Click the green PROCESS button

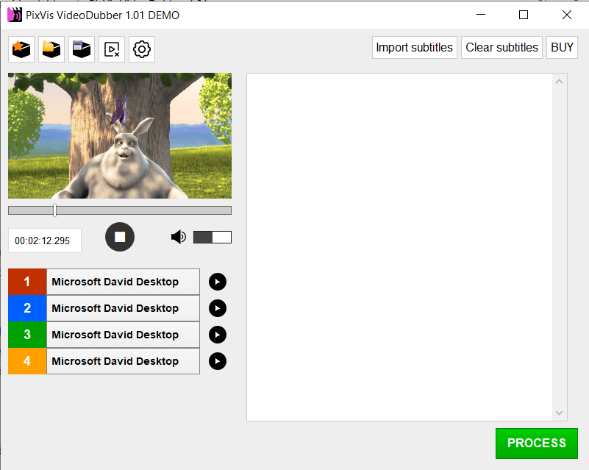[536, 444]
